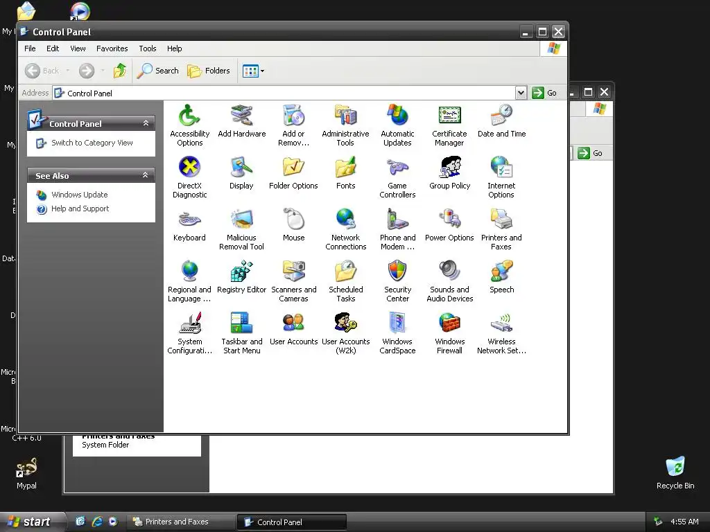Viewport: 710px width, 532px height.
Task: Click the Go button in Control Panel
Action: (x=545, y=93)
